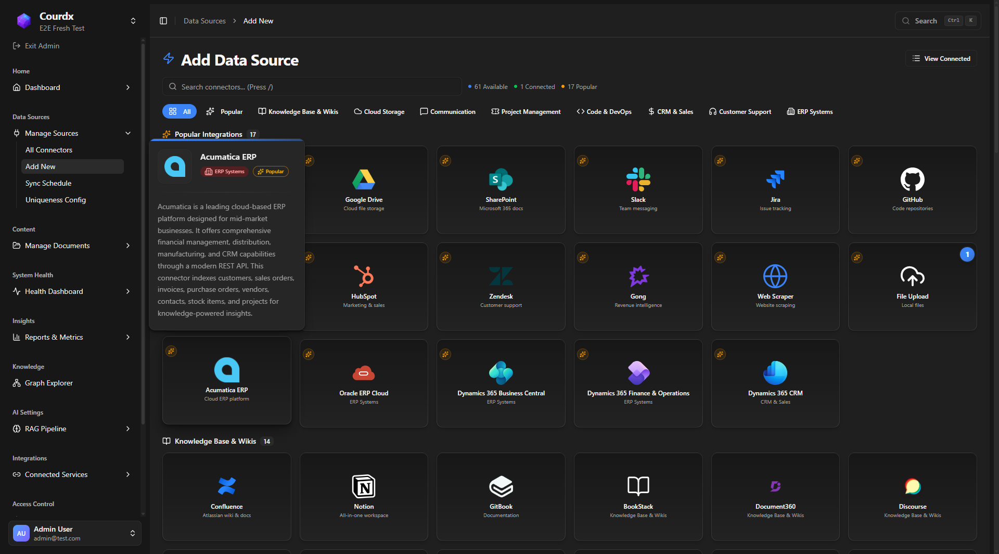Open the Sync Schedule link

[x=48, y=183]
